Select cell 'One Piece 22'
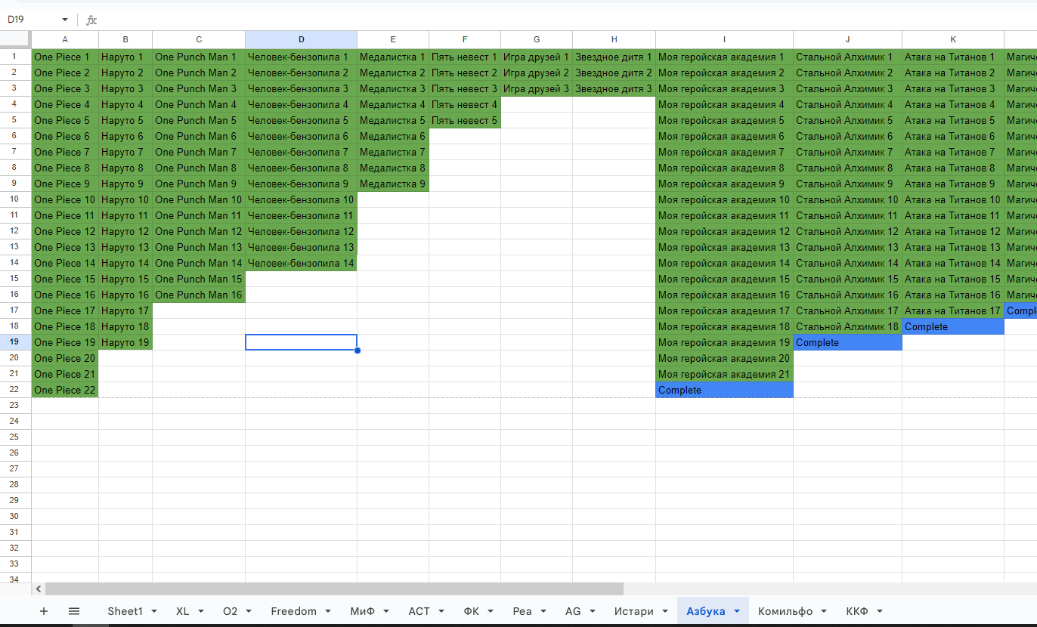 coord(65,390)
